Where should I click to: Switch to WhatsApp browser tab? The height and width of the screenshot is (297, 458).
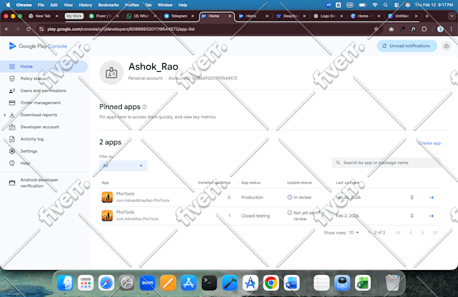pyautogui.click(x=141, y=16)
